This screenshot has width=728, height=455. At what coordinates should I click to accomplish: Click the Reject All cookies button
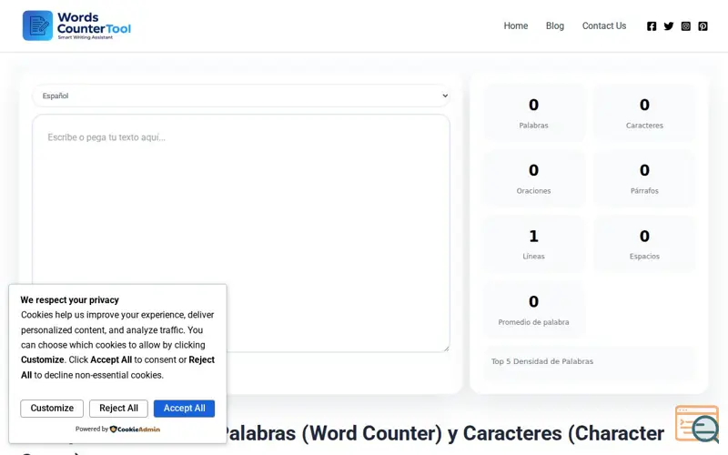pos(118,408)
